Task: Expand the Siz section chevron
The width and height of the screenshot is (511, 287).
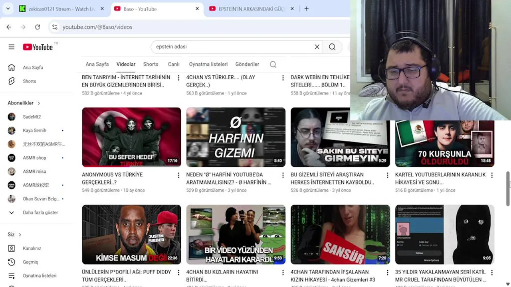Action: (x=20, y=235)
